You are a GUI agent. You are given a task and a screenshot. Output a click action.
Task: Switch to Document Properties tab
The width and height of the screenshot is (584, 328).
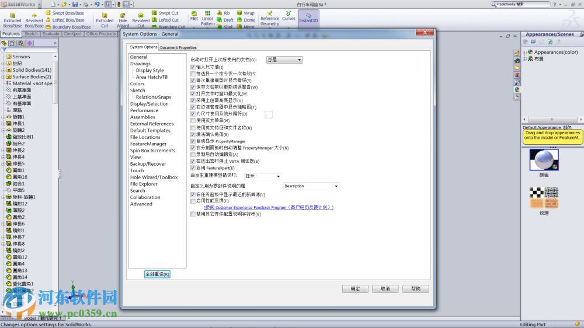point(178,48)
